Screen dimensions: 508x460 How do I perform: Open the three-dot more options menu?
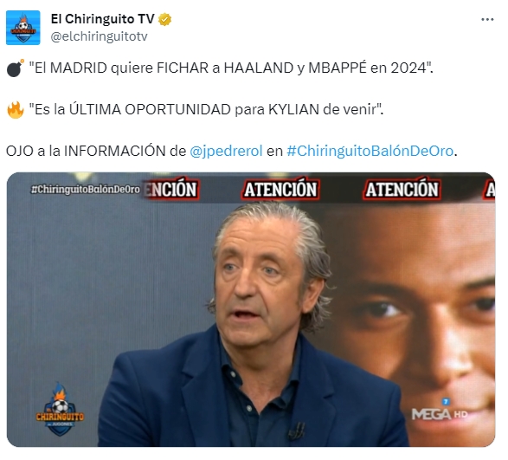487,20
